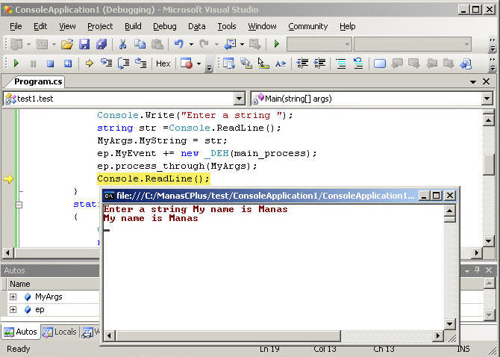Click the Show Next Statement arrow icon
This screenshot has height=357, width=500.
89,64
